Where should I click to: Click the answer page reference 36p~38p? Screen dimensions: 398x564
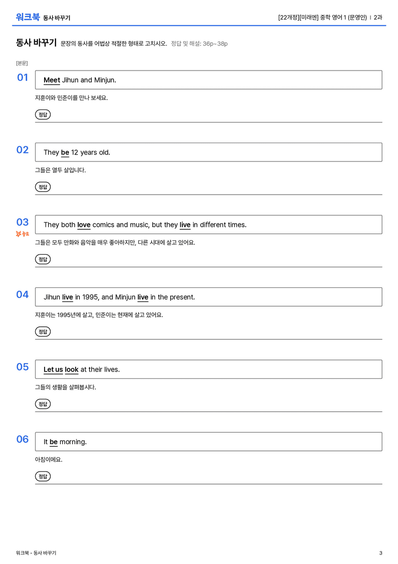click(215, 44)
